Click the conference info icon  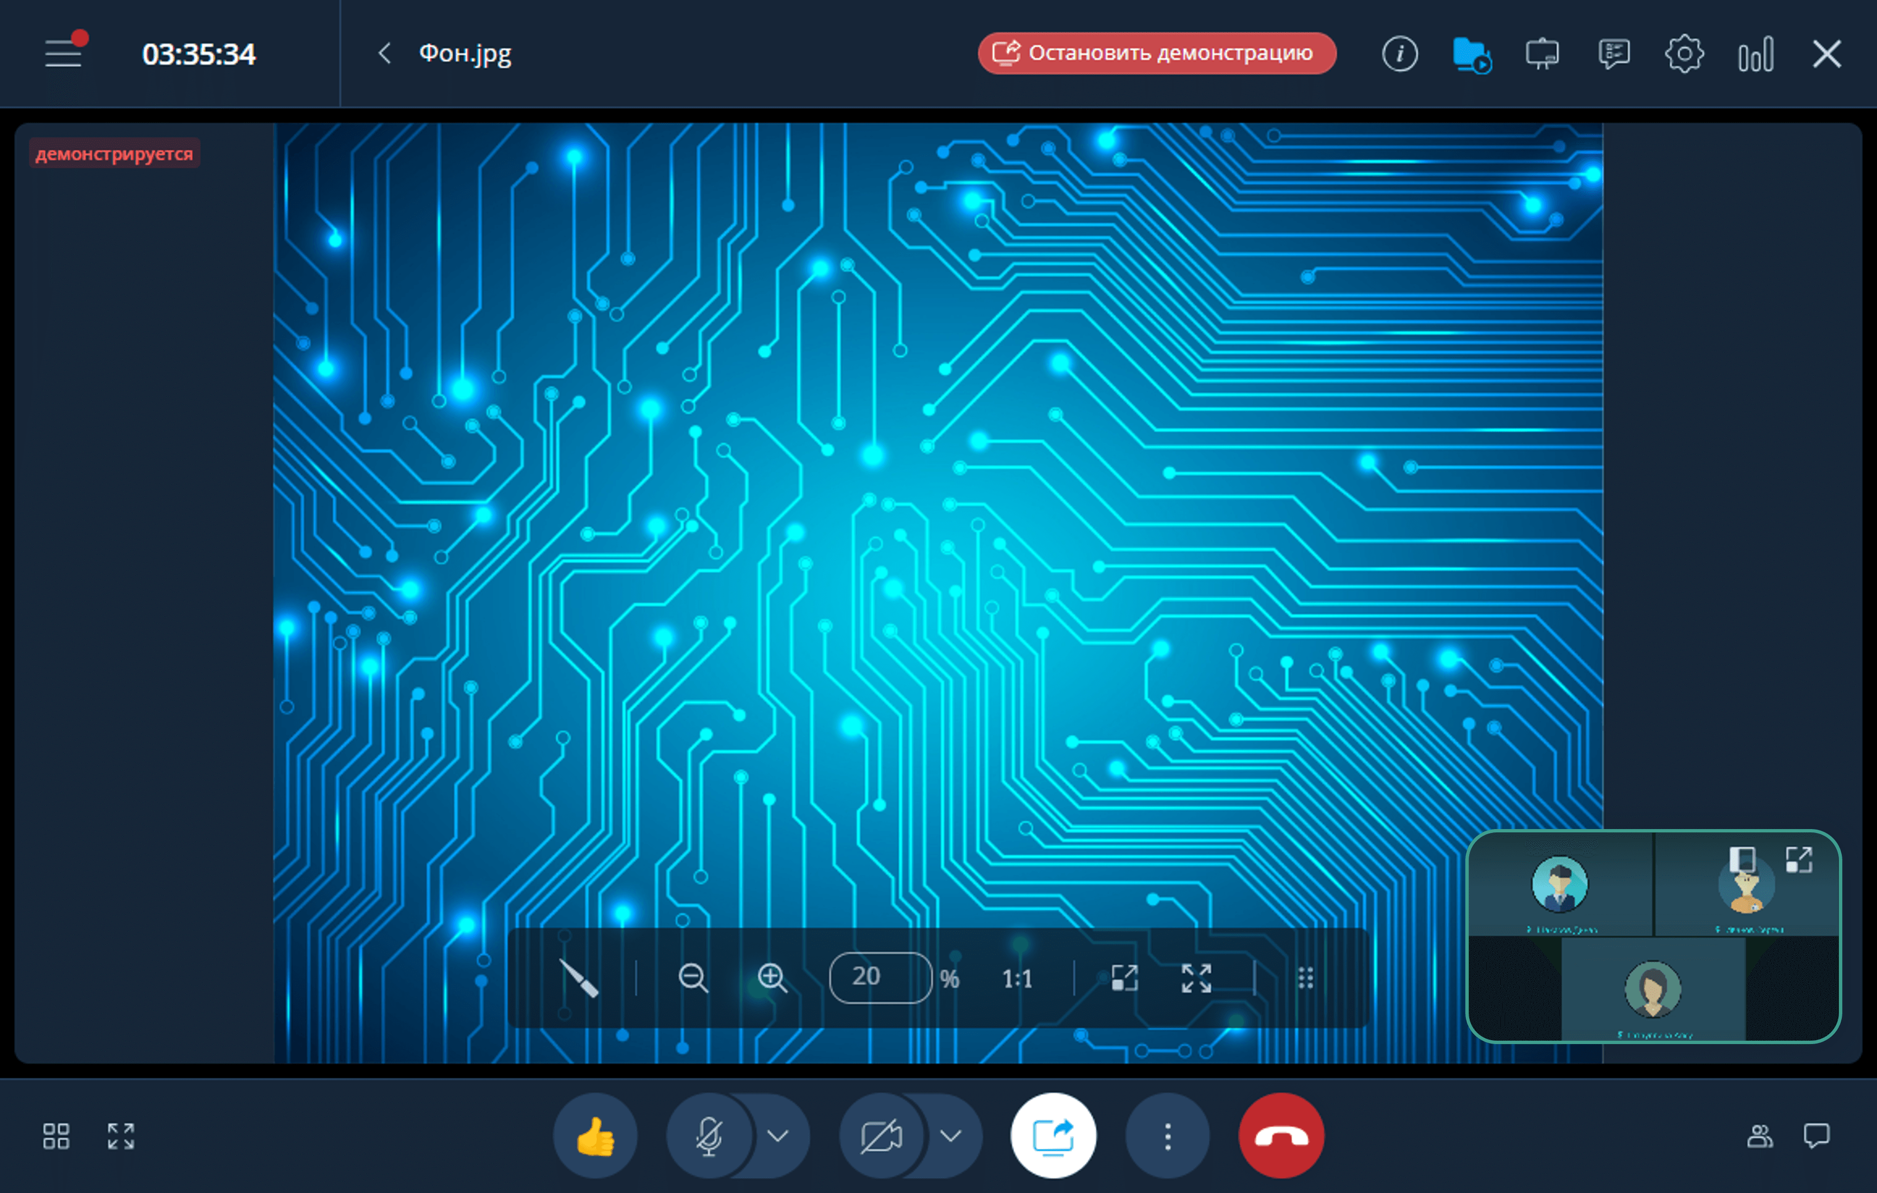coord(1399,54)
